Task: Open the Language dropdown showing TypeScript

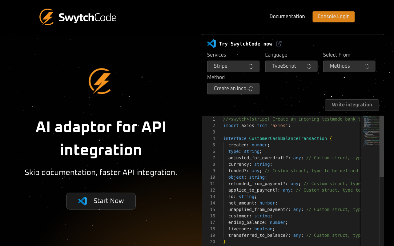Action: click(291, 66)
